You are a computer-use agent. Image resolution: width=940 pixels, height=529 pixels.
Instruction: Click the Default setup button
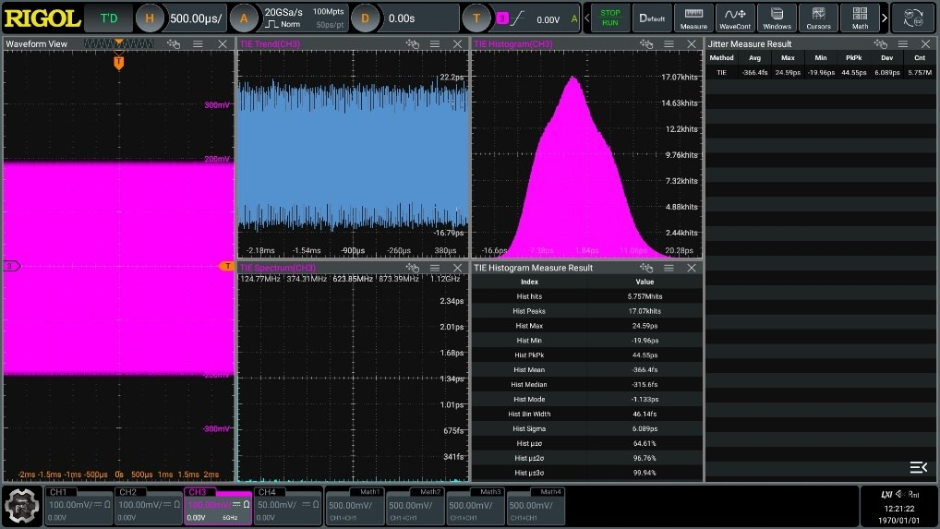coord(652,18)
